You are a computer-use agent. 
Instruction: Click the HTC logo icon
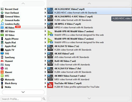coord(2,76)
